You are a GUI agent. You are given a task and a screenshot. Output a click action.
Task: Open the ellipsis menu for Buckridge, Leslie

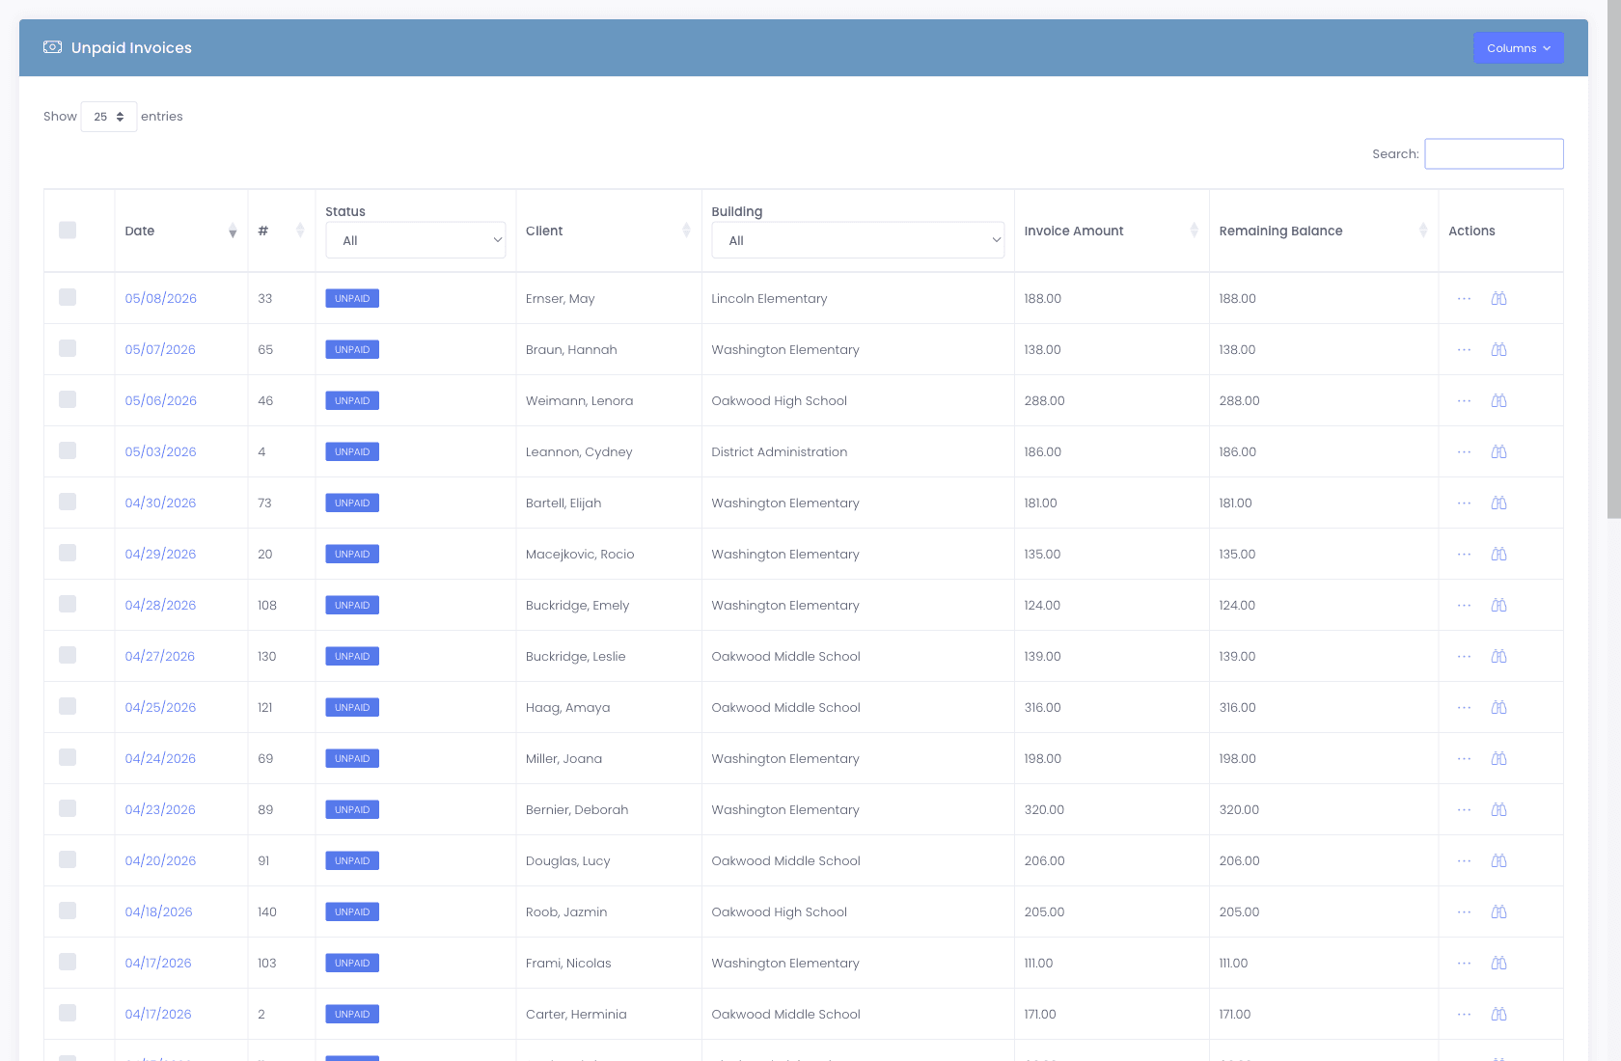[x=1464, y=657]
